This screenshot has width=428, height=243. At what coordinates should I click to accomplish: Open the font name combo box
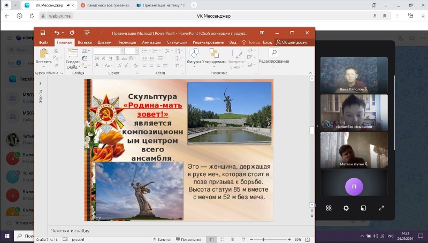coord(109,51)
